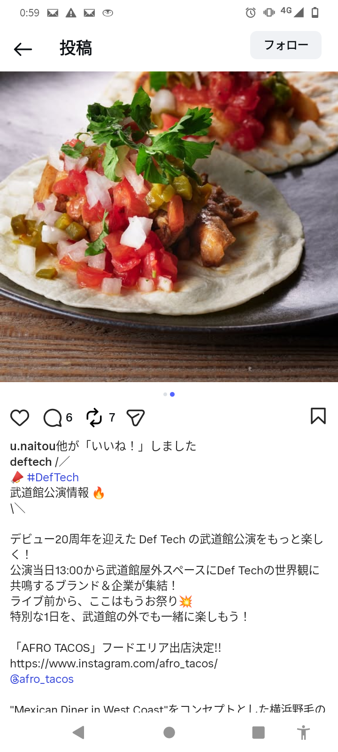The height and width of the screenshot is (752, 338).
Task: Save post with bookmark icon
Action: point(318,416)
